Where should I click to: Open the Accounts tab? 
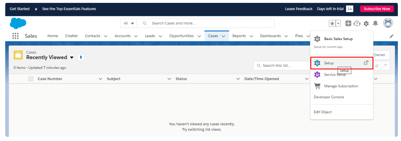(122, 36)
